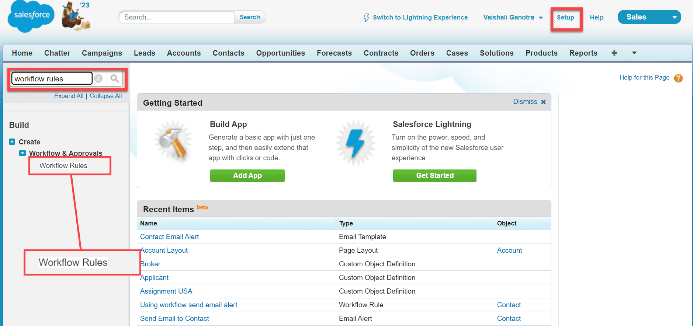Viewport: 693px width, 326px height.
Task: Open the Broker recent item
Action: click(x=151, y=264)
